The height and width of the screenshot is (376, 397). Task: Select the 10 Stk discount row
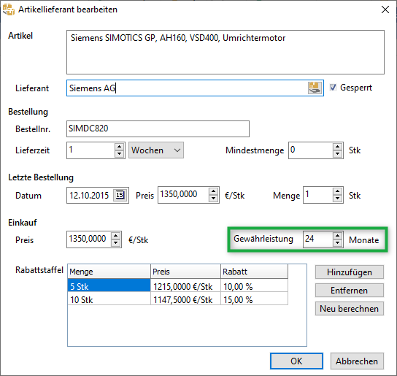[x=178, y=300]
